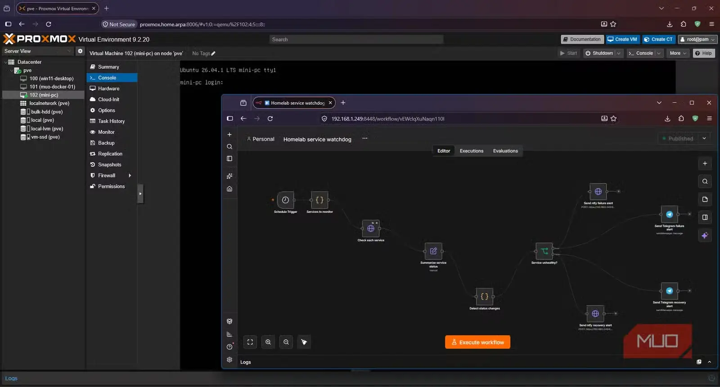Click the AI assistant sparkle icon on right
The height and width of the screenshot is (387, 720).
[x=705, y=235]
